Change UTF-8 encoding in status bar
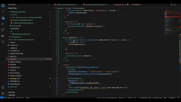 pyautogui.click(x=130, y=98)
